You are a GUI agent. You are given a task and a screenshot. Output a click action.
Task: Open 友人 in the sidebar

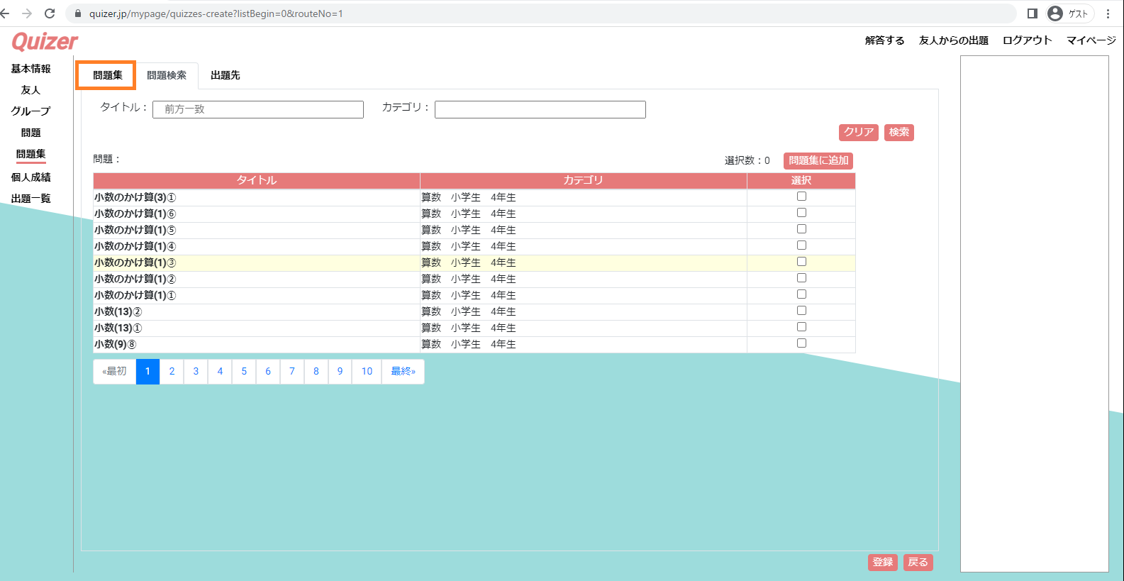point(30,90)
